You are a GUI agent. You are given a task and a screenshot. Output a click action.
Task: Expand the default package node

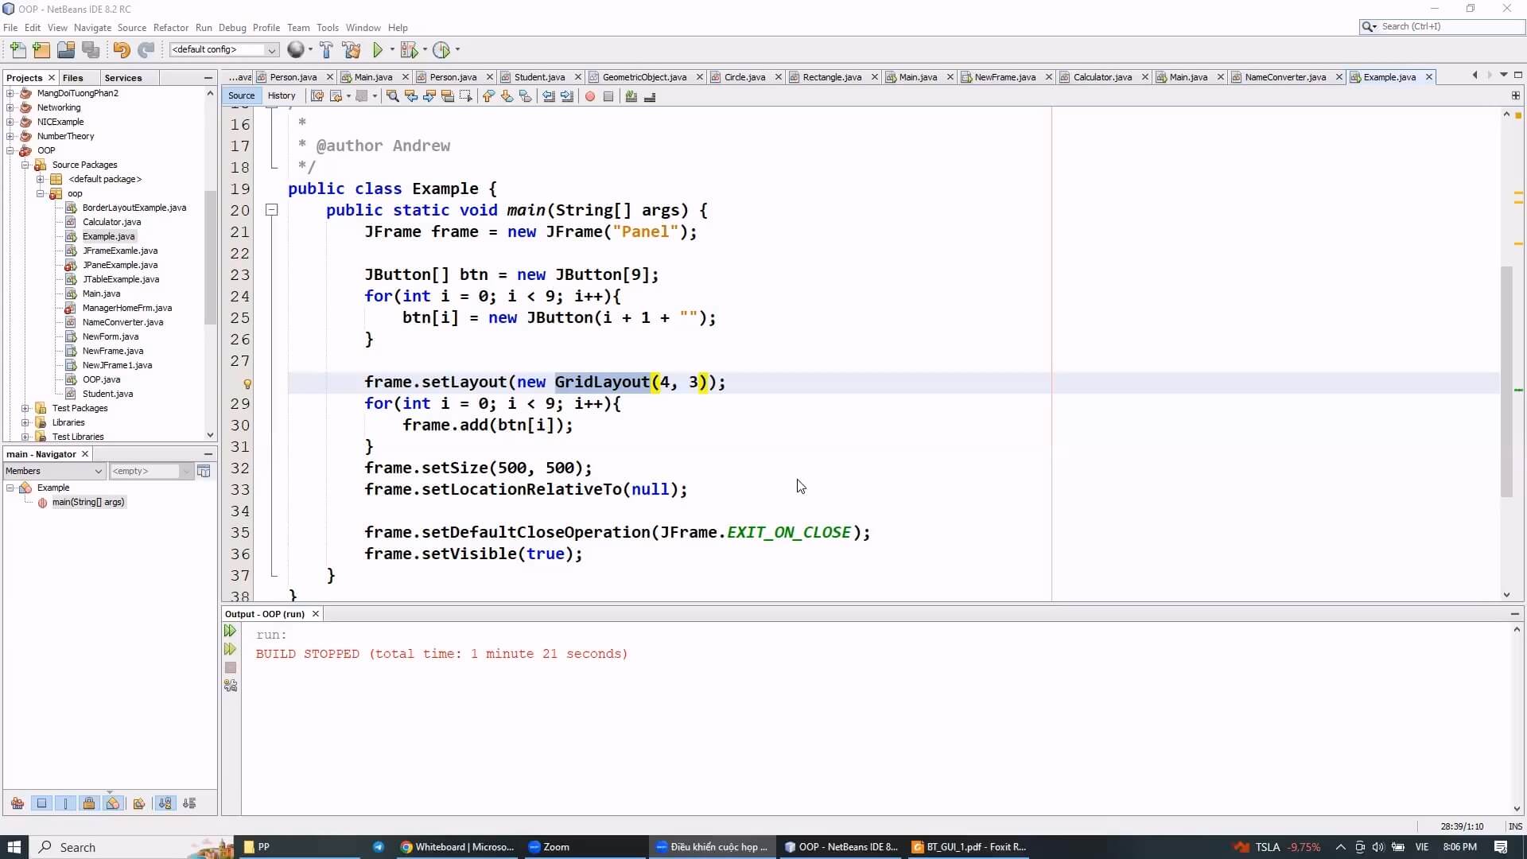coord(40,179)
